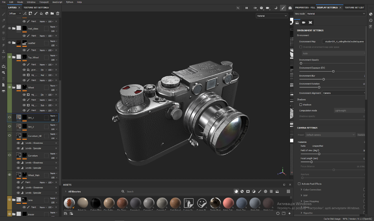374x221 pixels.
Task: Select the Add fill layer icon
Action: click(41, 13)
